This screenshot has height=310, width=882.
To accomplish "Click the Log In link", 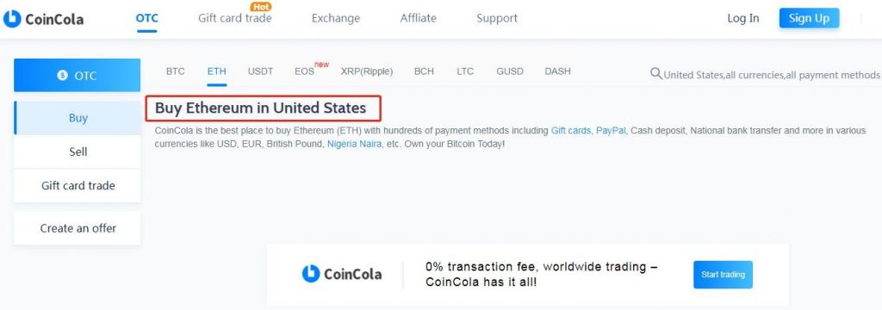I will pos(743,18).
